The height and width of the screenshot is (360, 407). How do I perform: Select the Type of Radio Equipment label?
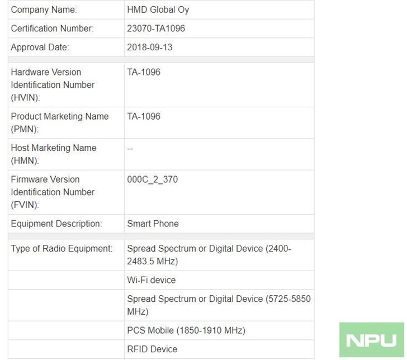tap(61, 248)
